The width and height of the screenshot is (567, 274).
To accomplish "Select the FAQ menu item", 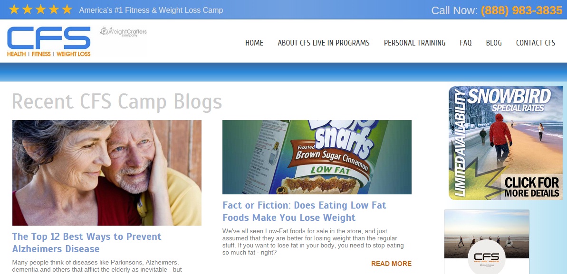I will [x=466, y=43].
